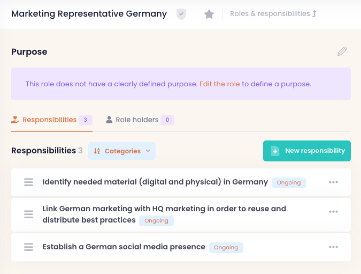Click drag handle for Link German marketing row
361x274 pixels.
click(x=29, y=214)
